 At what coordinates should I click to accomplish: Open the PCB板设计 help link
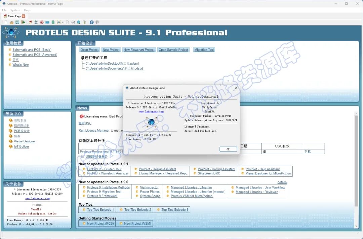point(22,131)
